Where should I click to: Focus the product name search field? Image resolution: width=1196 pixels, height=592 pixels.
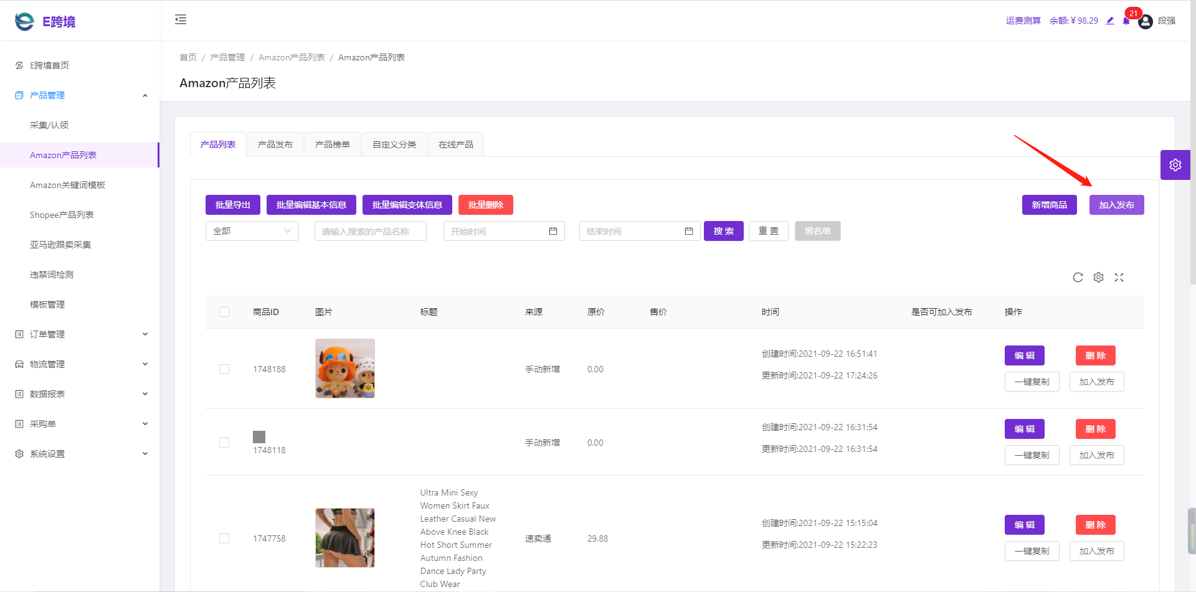coord(371,231)
